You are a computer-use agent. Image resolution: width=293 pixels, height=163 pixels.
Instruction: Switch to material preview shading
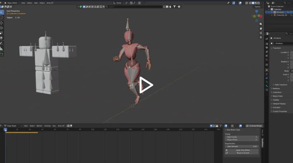pos(256,3)
